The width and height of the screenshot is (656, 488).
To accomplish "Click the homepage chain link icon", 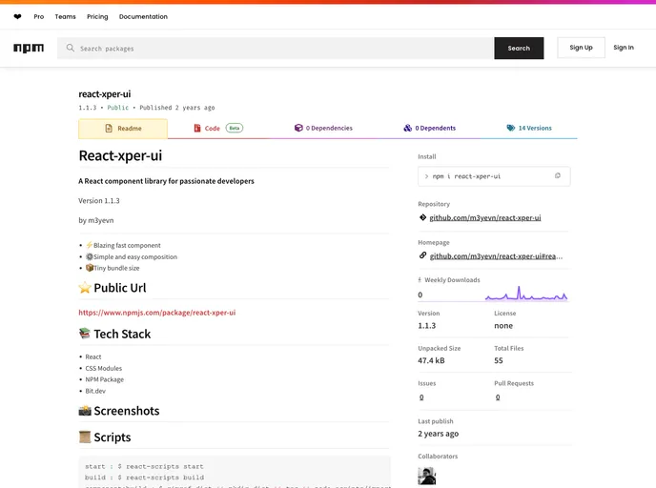I will 422,255.
